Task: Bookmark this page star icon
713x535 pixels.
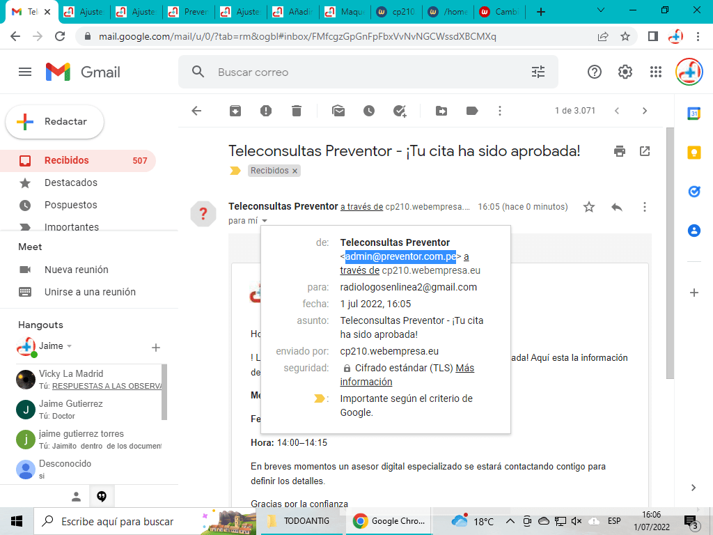Action: (x=625, y=36)
